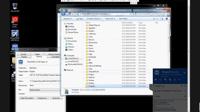The width and height of the screenshot is (200, 112).
Task: Open Adobe Creative Cloud desktop shortcut
Action: pos(15,22)
